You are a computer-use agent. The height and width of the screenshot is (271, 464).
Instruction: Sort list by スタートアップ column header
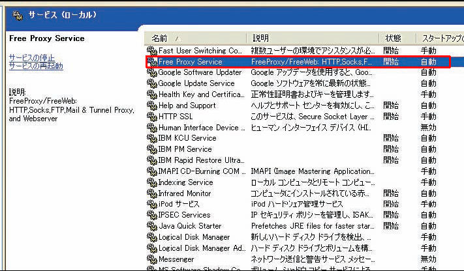440,38
